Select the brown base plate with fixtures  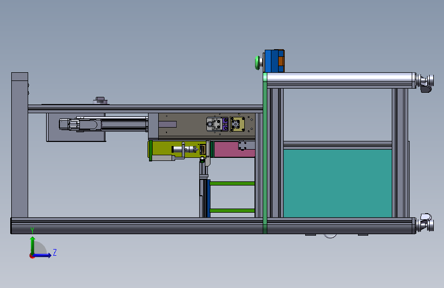(x=207, y=125)
